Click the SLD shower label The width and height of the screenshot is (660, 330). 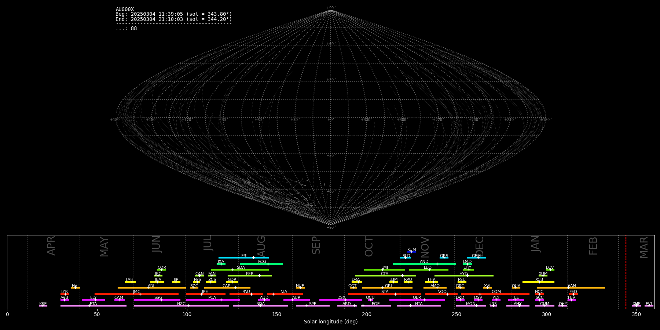point(406,256)
